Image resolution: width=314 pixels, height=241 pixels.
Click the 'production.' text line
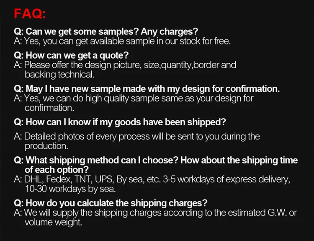point(46,146)
